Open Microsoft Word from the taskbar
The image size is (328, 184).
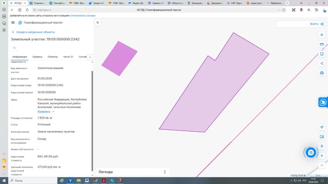pos(87,181)
